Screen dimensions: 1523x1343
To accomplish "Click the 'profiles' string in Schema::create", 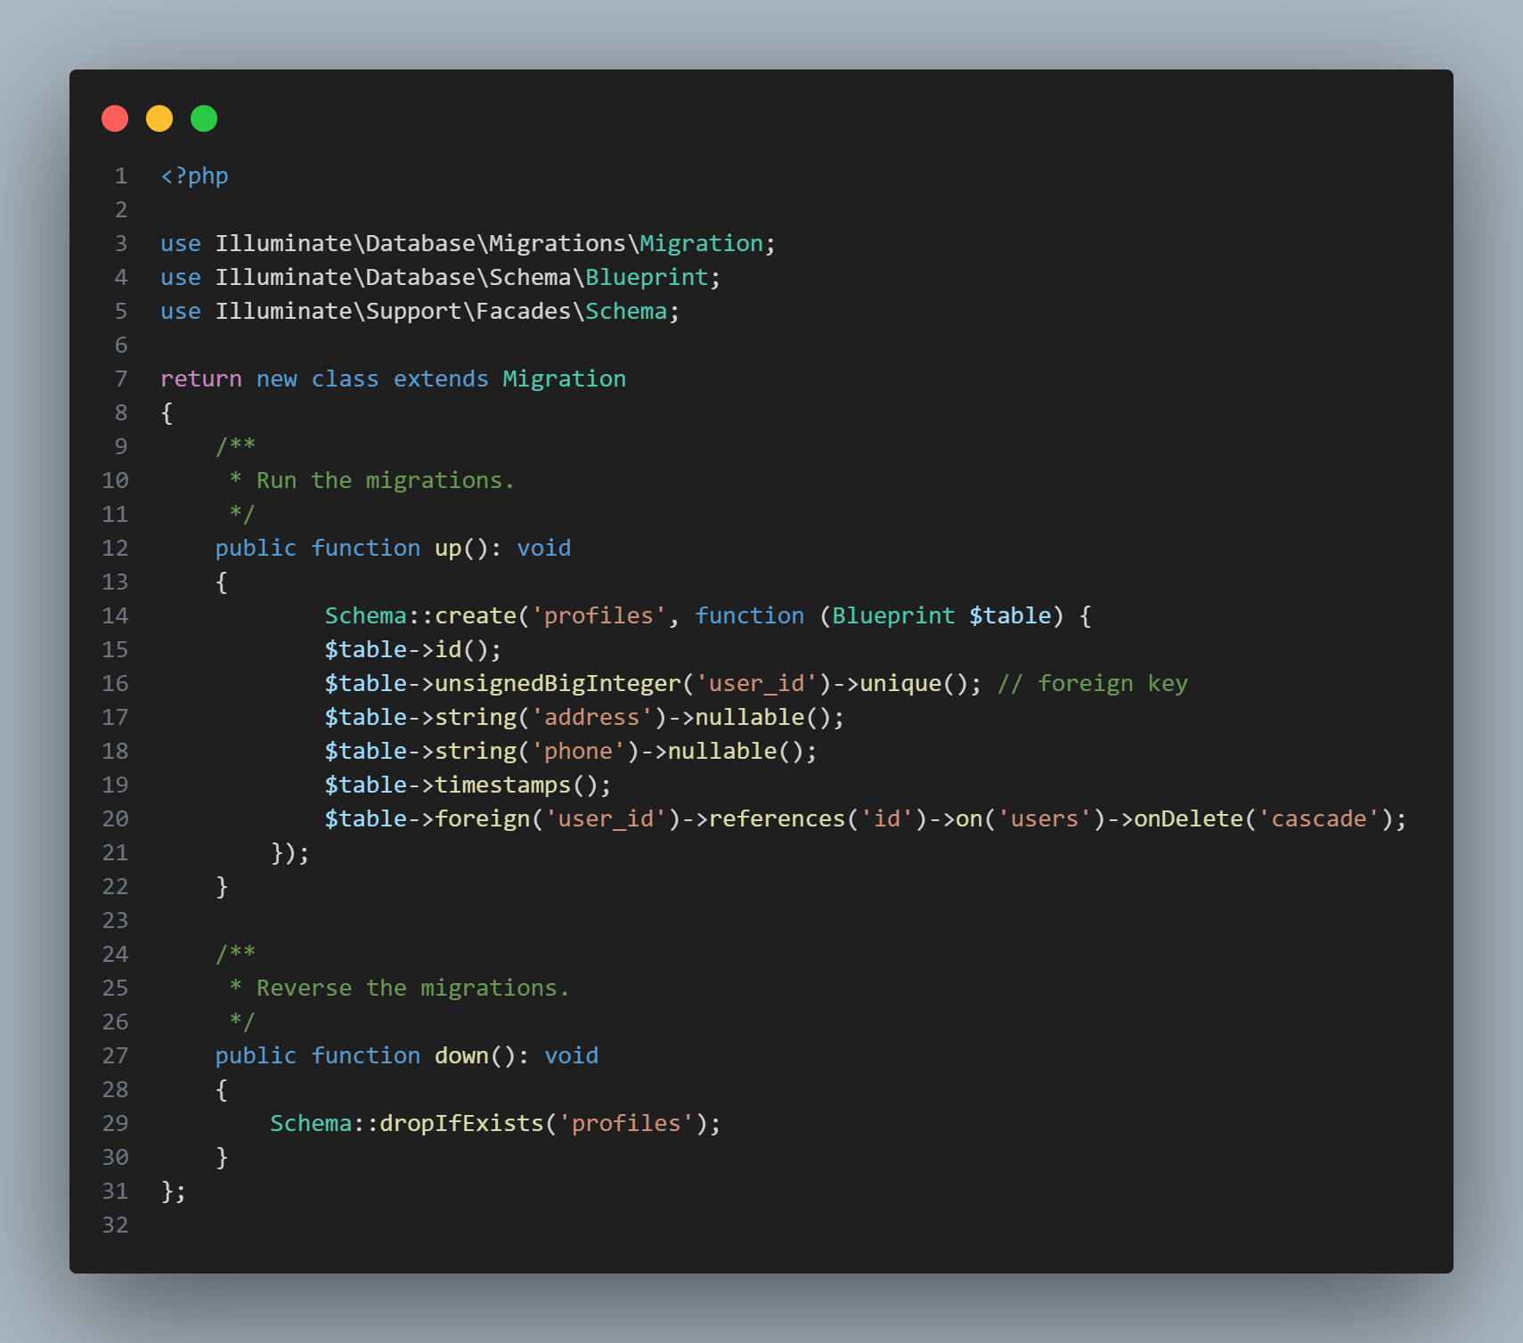I will coord(599,616).
